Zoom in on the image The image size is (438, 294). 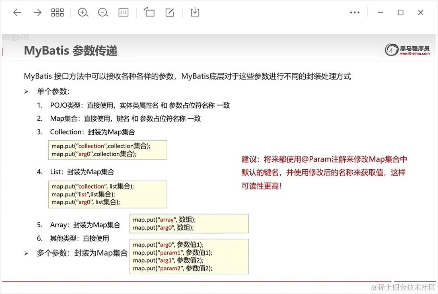coord(83,12)
